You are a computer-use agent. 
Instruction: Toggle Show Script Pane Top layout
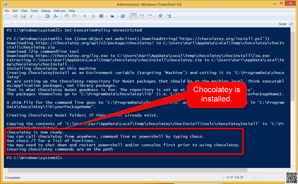click(134, 16)
